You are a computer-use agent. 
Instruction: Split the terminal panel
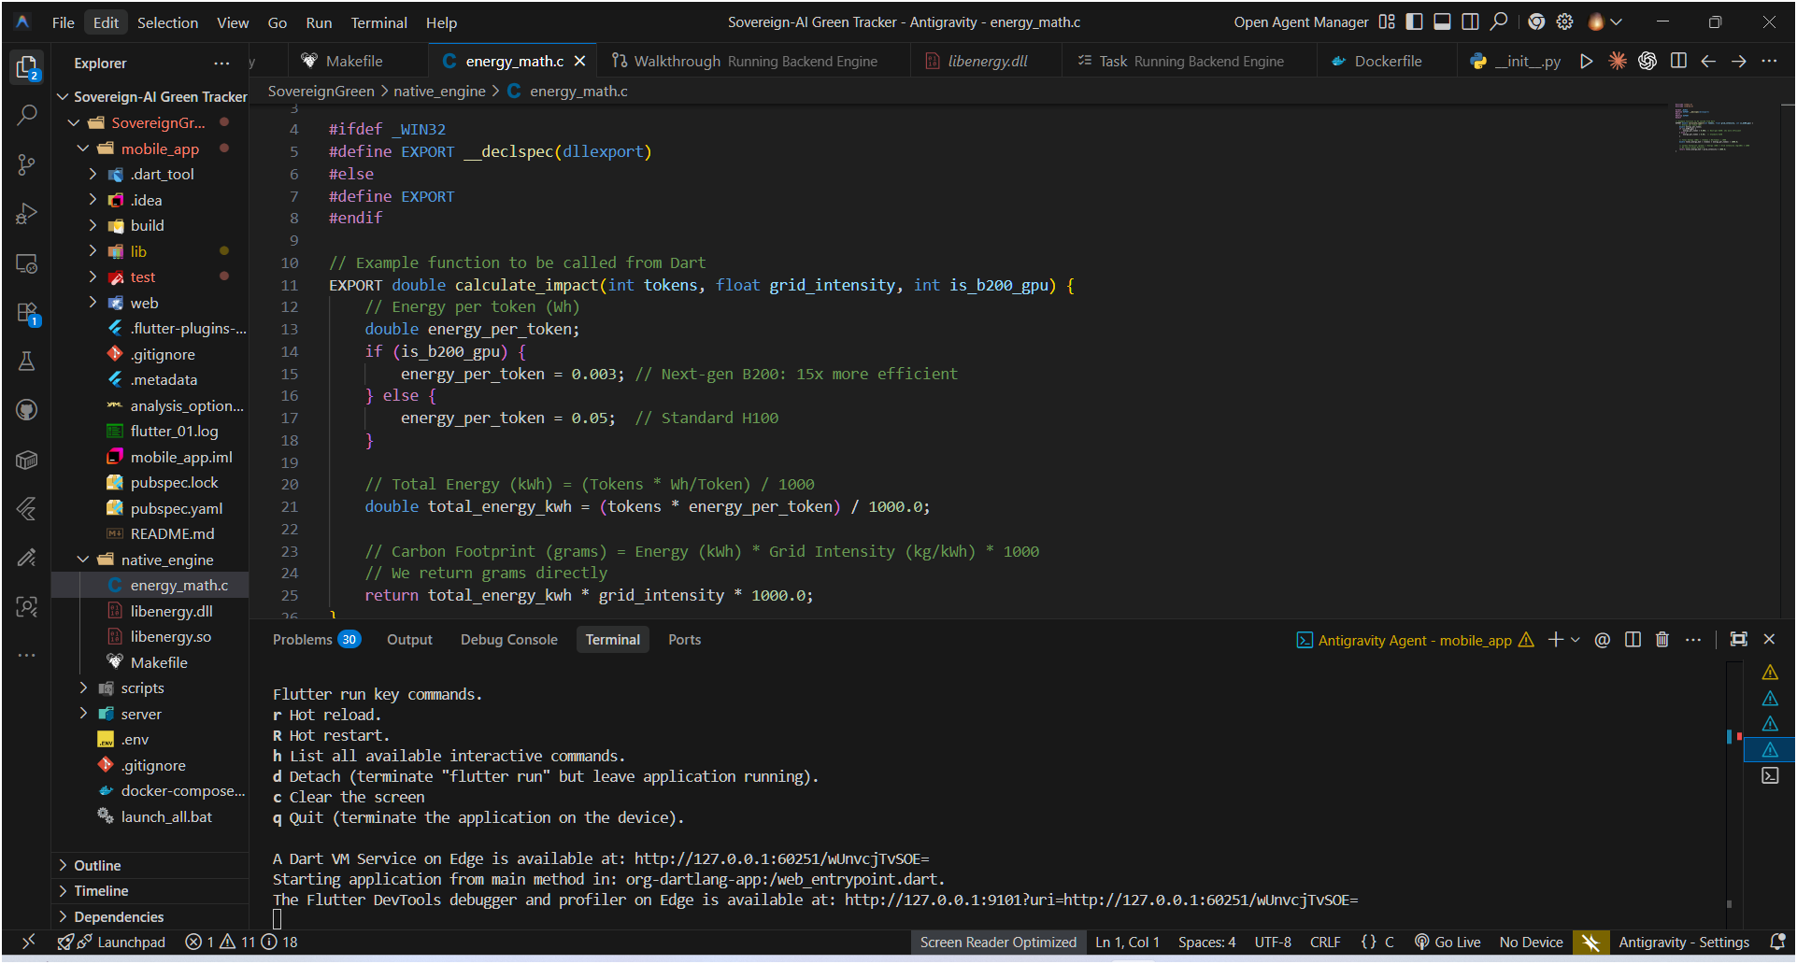[1633, 640]
